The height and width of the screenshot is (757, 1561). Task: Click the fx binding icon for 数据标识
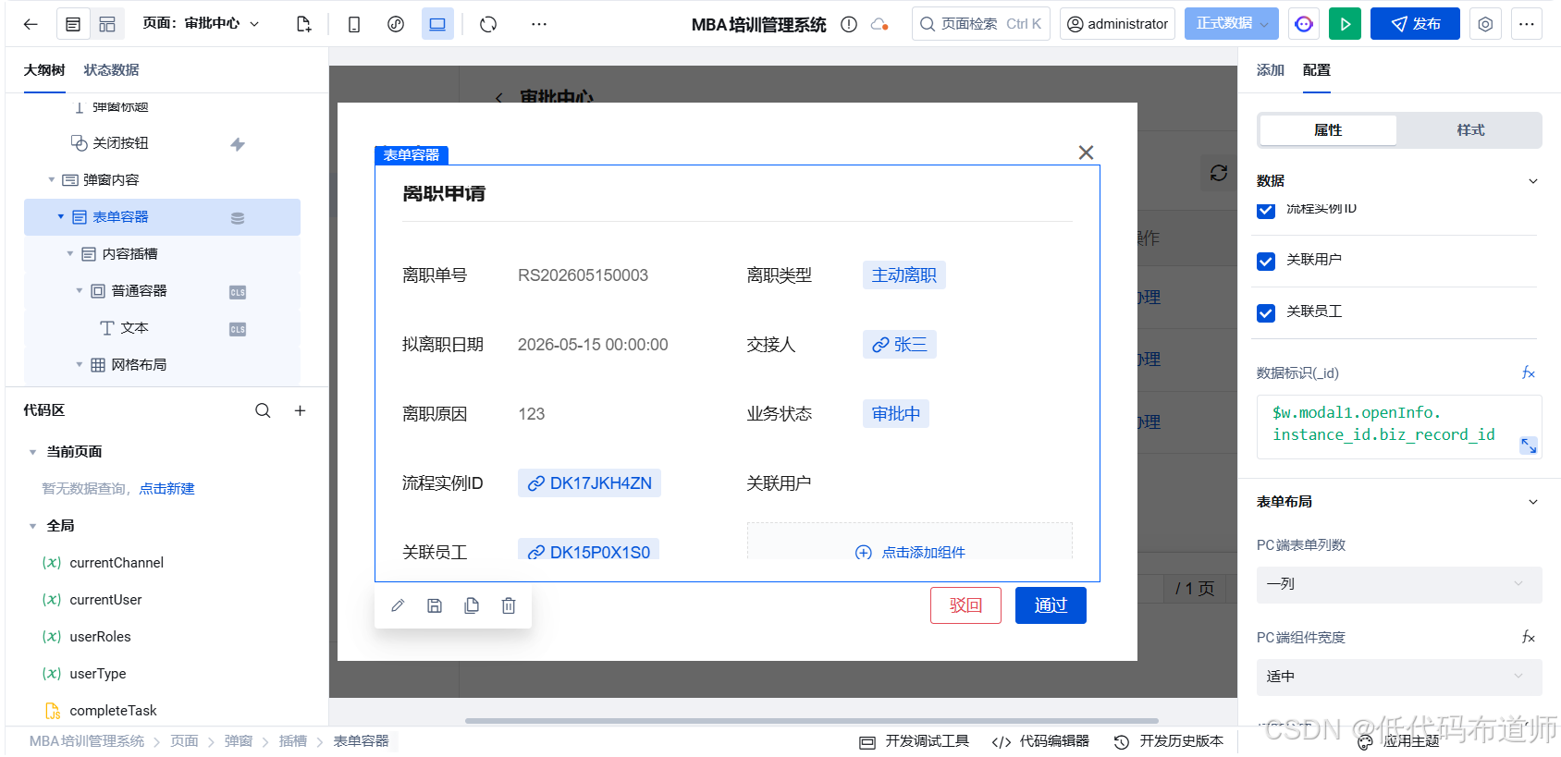[x=1528, y=372]
